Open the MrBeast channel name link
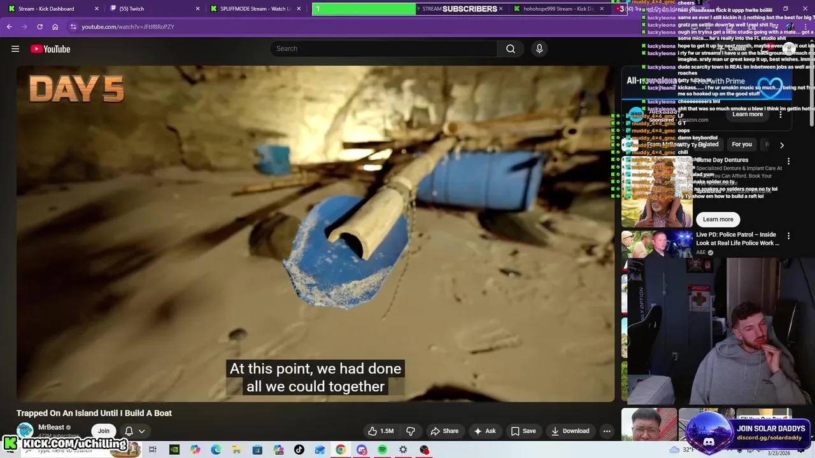The width and height of the screenshot is (815, 458). (51, 427)
